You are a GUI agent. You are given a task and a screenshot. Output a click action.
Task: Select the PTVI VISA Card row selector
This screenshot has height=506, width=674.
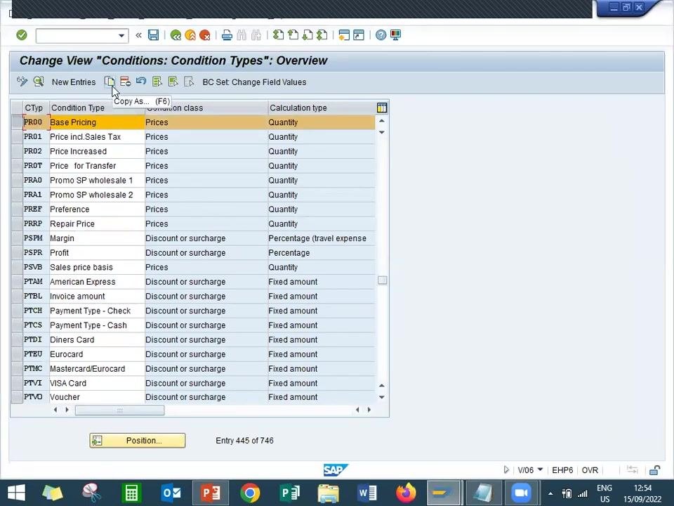(x=17, y=383)
